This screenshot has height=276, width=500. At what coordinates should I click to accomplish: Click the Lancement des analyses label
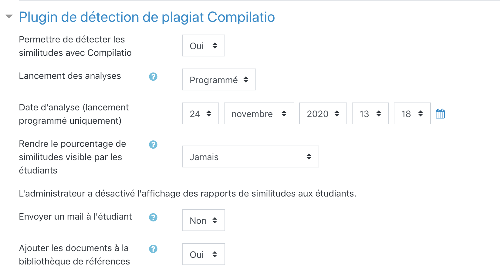(x=70, y=76)
